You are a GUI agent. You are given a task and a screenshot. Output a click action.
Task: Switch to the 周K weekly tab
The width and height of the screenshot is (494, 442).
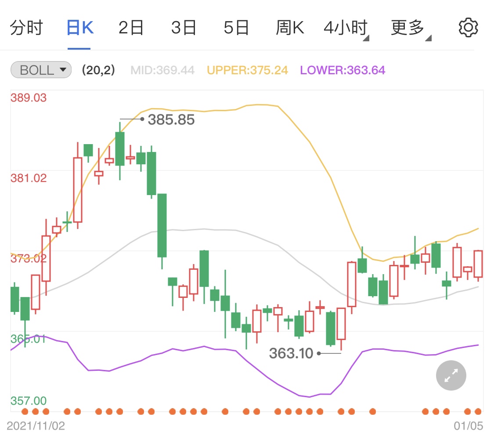coord(290,27)
